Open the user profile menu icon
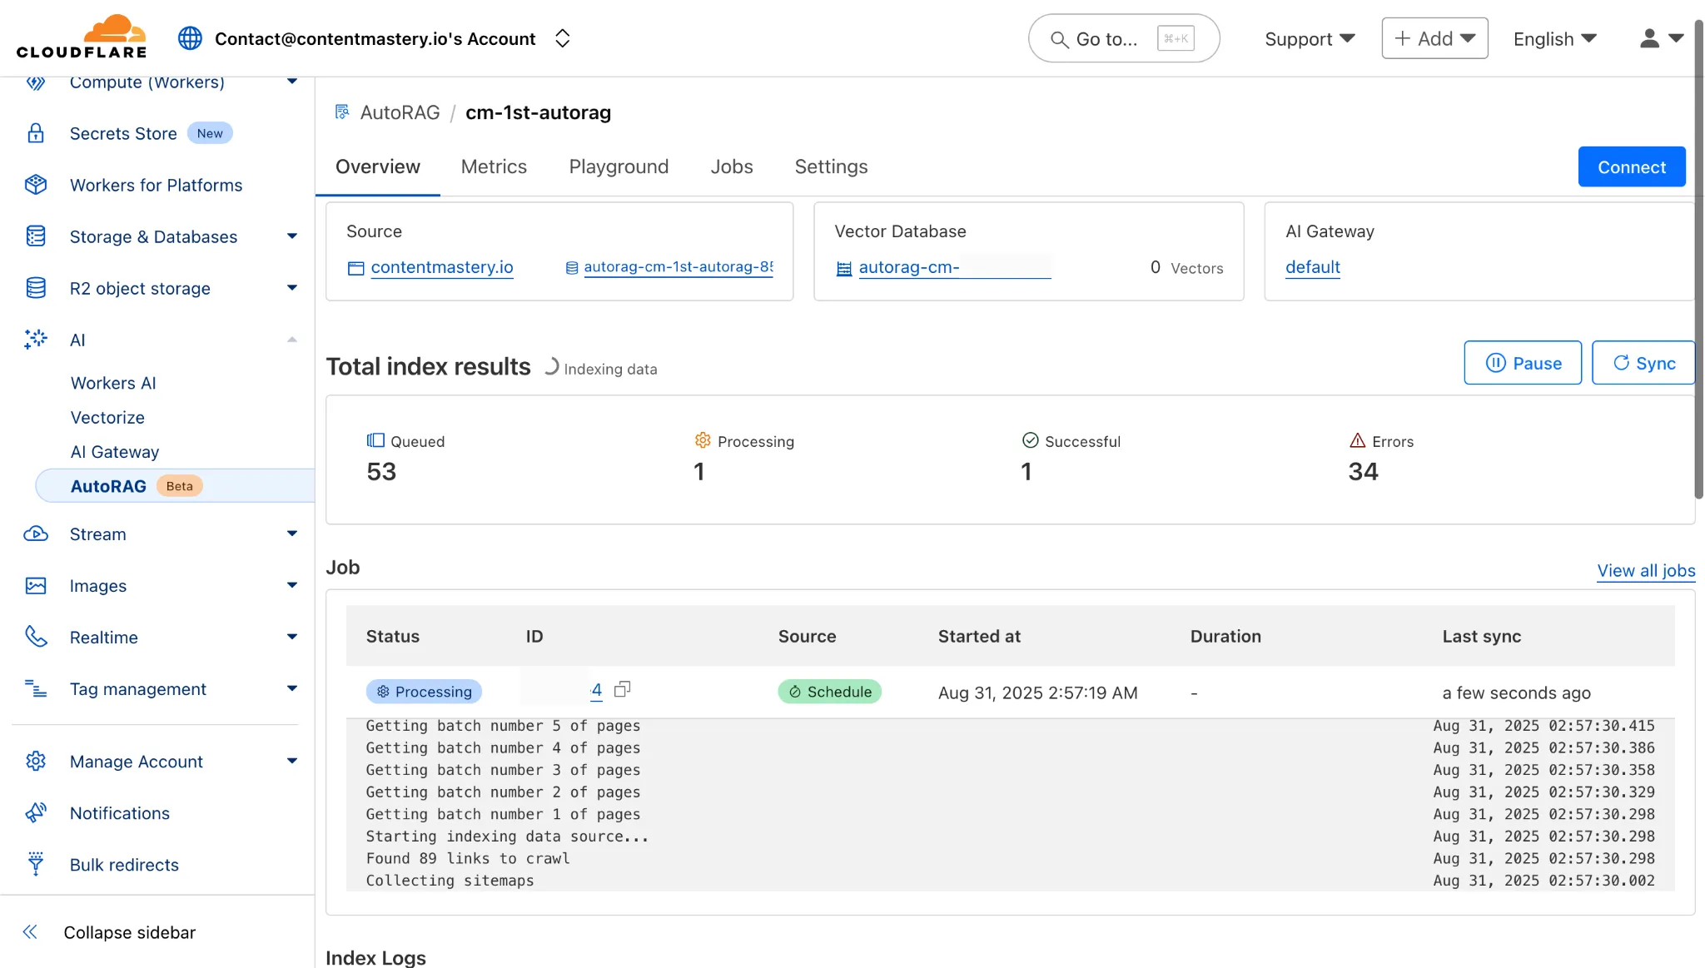The height and width of the screenshot is (968, 1705). [1661, 38]
